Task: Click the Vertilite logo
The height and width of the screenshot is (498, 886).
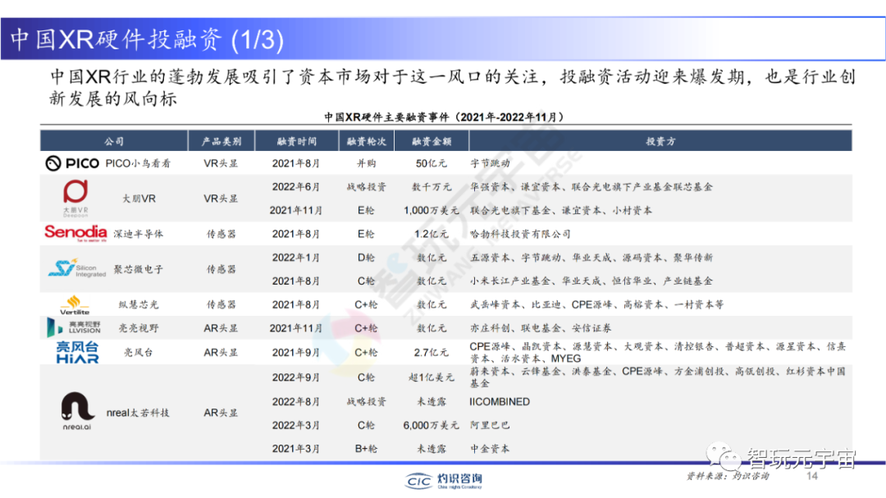Action: tap(75, 305)
